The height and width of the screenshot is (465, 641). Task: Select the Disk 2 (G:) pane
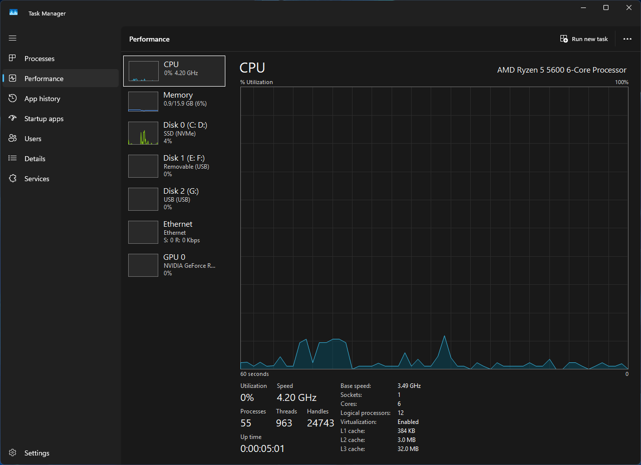(x=174, y=199)
